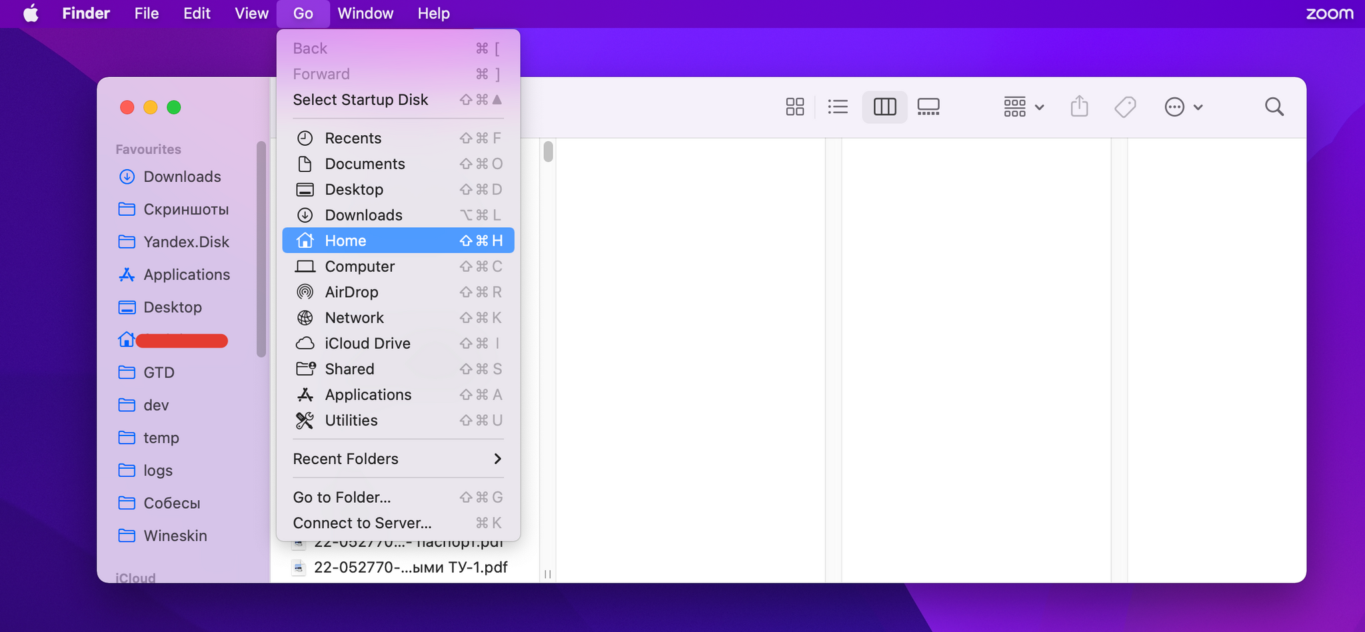Viewport: 1365px width, 632px height.
Task: Choose Network in the Go menu
Action: (398, 318)
